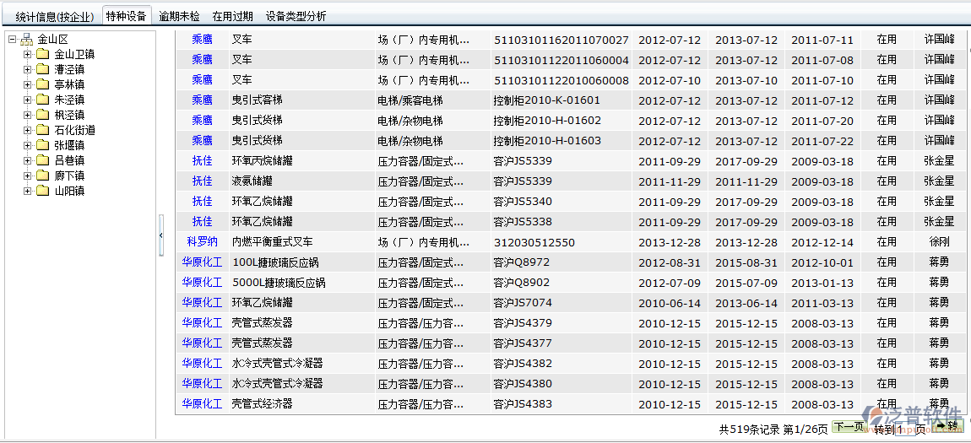
Task: Click the folder icon beside 石化街道
Action: 42,130
